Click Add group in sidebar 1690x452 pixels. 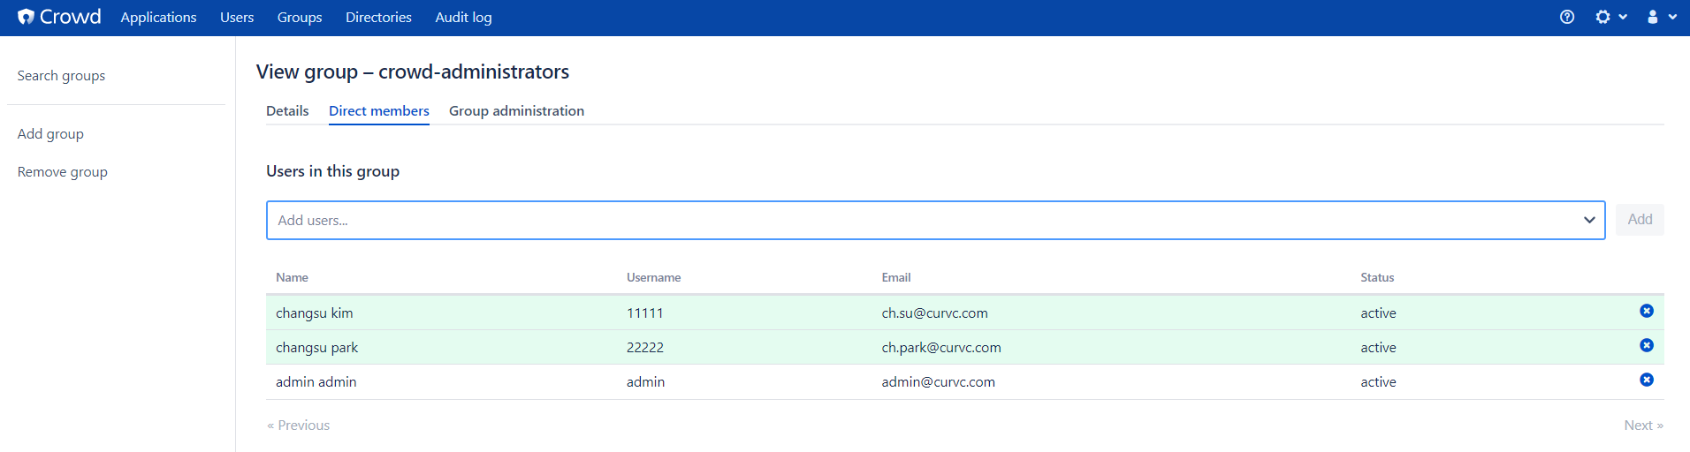point(50,133)
